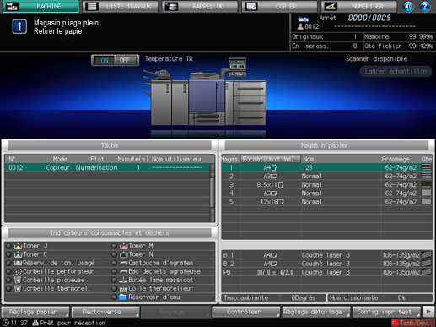Click the speaker sound icon
Viewport: 436px width, 327px height.
[x=408, y=6]
